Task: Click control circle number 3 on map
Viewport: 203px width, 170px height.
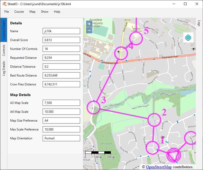Action: click(x=93, y=108)
